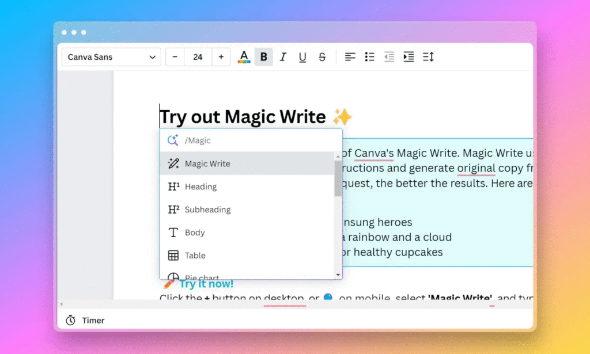Apply strikethrough to the text
Image resolution: width=590 pixels, height=354 pixels.
(x=322, y=57)
